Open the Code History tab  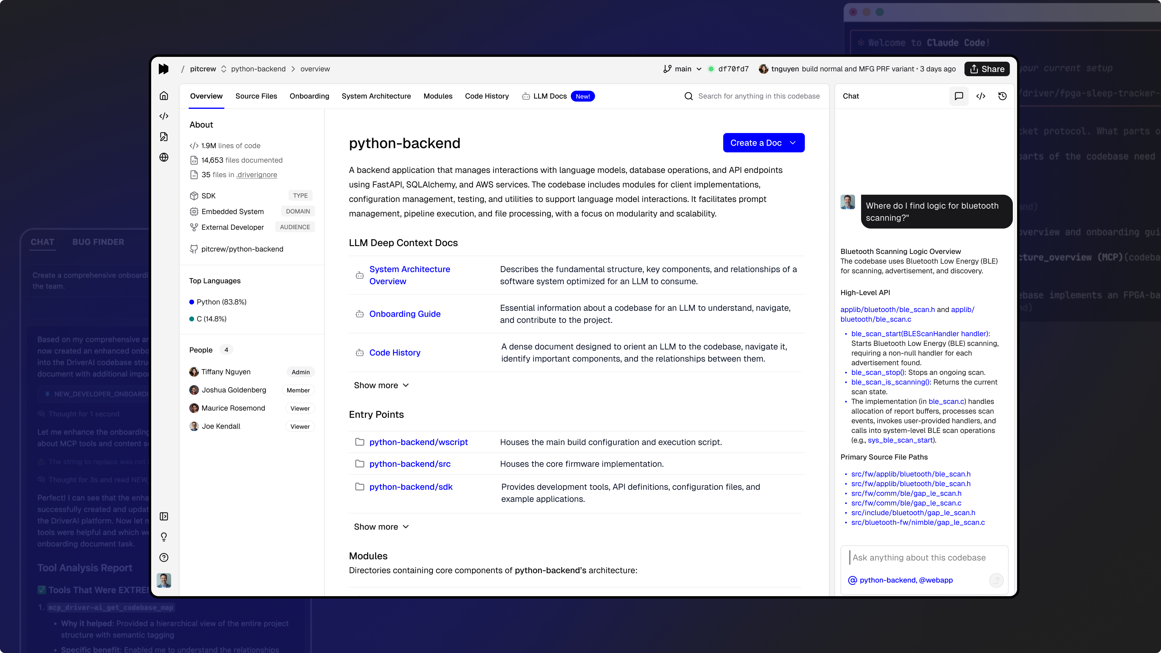pos(487,96)
